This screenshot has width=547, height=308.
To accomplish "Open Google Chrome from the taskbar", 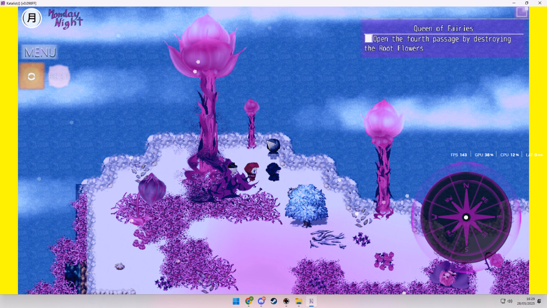I will tap(249, 301).
